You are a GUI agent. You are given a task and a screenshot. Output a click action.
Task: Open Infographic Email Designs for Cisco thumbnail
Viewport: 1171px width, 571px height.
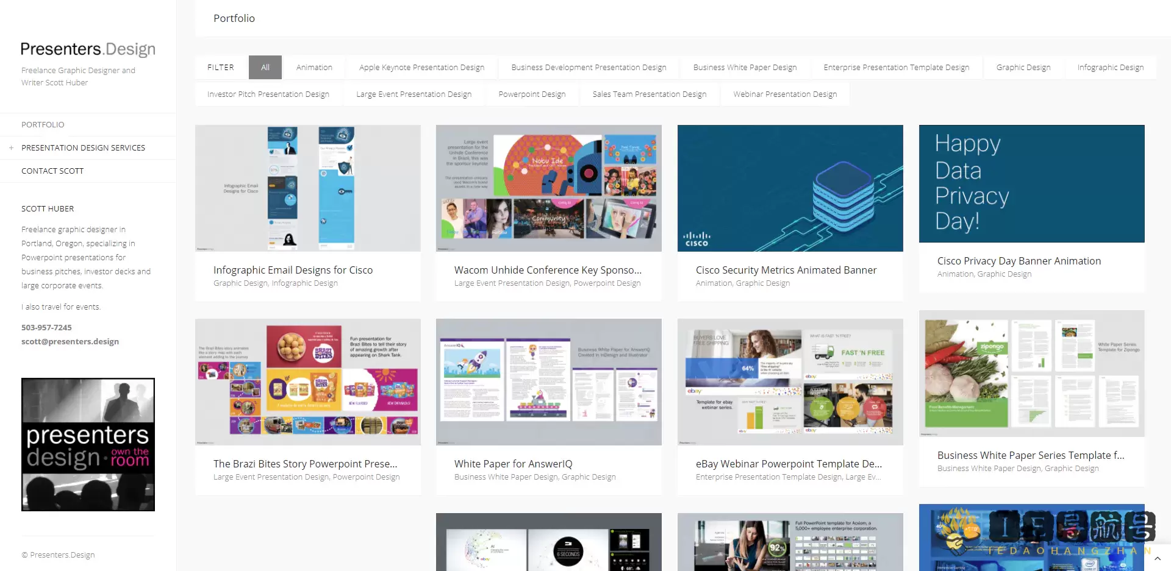[x=308, y=188]
